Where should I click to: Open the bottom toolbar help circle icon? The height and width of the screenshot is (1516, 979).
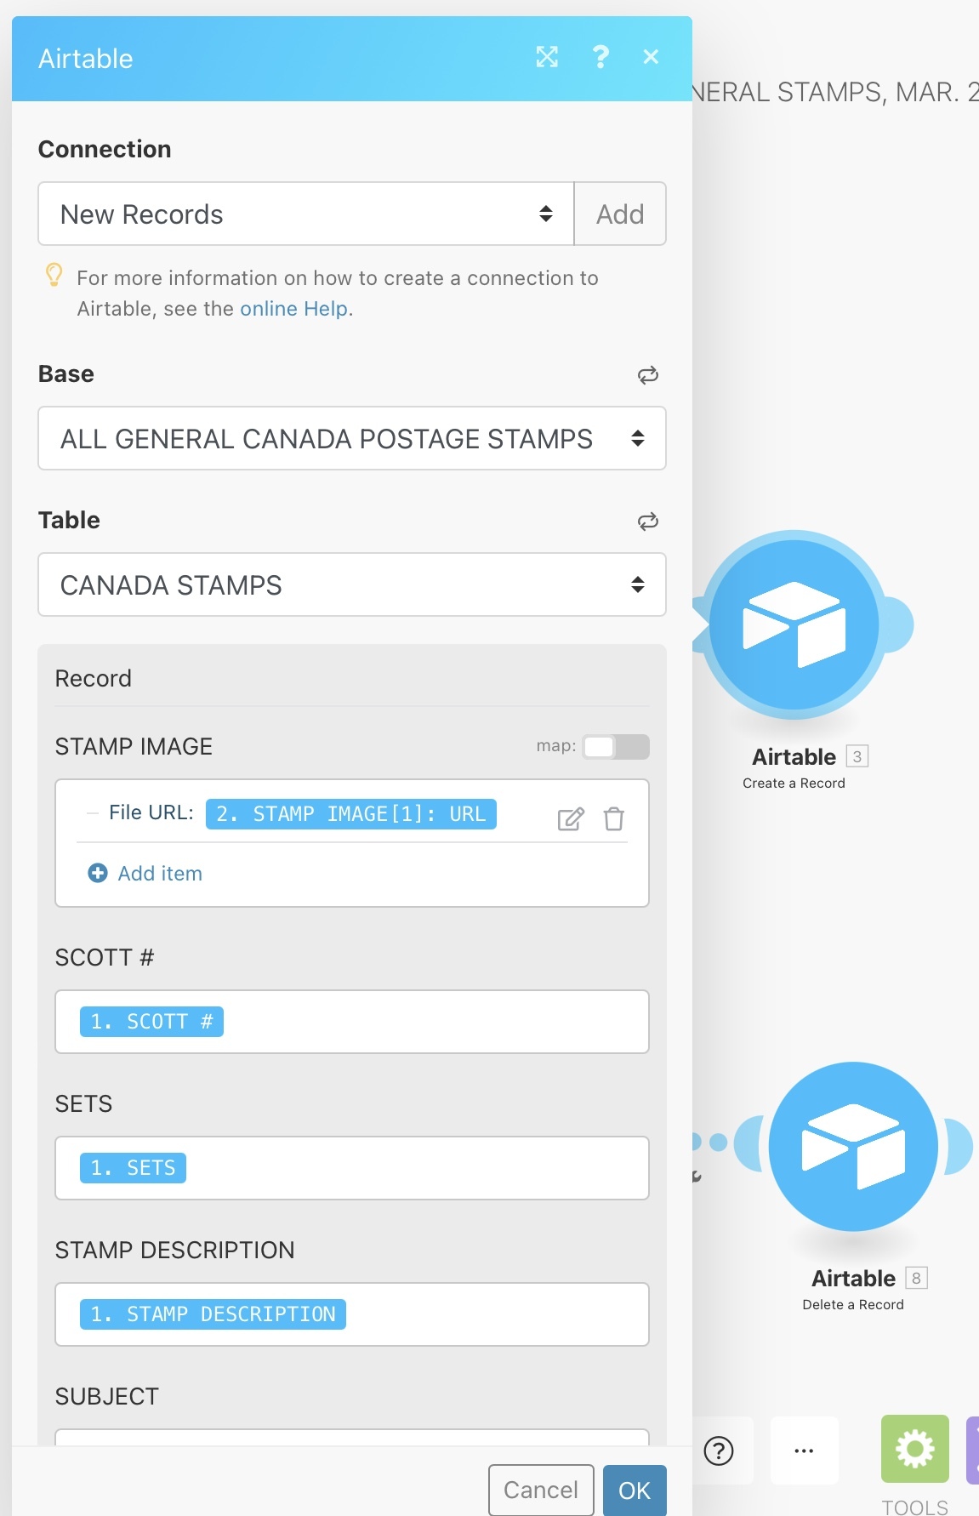coord(719,1450)
